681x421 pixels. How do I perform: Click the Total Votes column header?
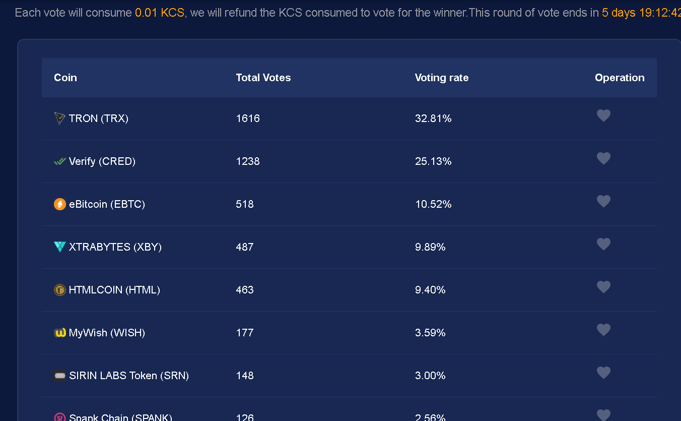(263, 78)
